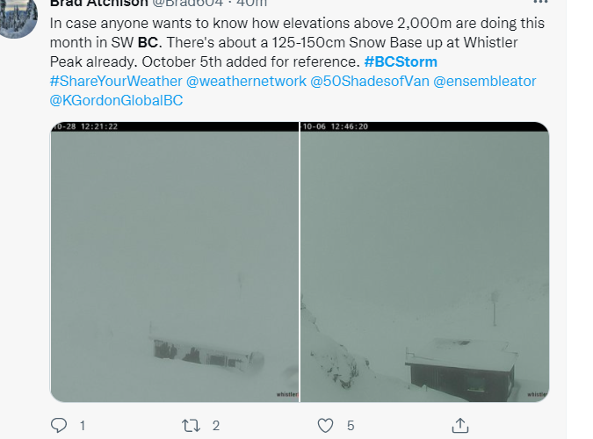The height and width of the screenshot is (439, 593).
Task: Open the 40m tweet timestamp
Action: tap(251, 3)
